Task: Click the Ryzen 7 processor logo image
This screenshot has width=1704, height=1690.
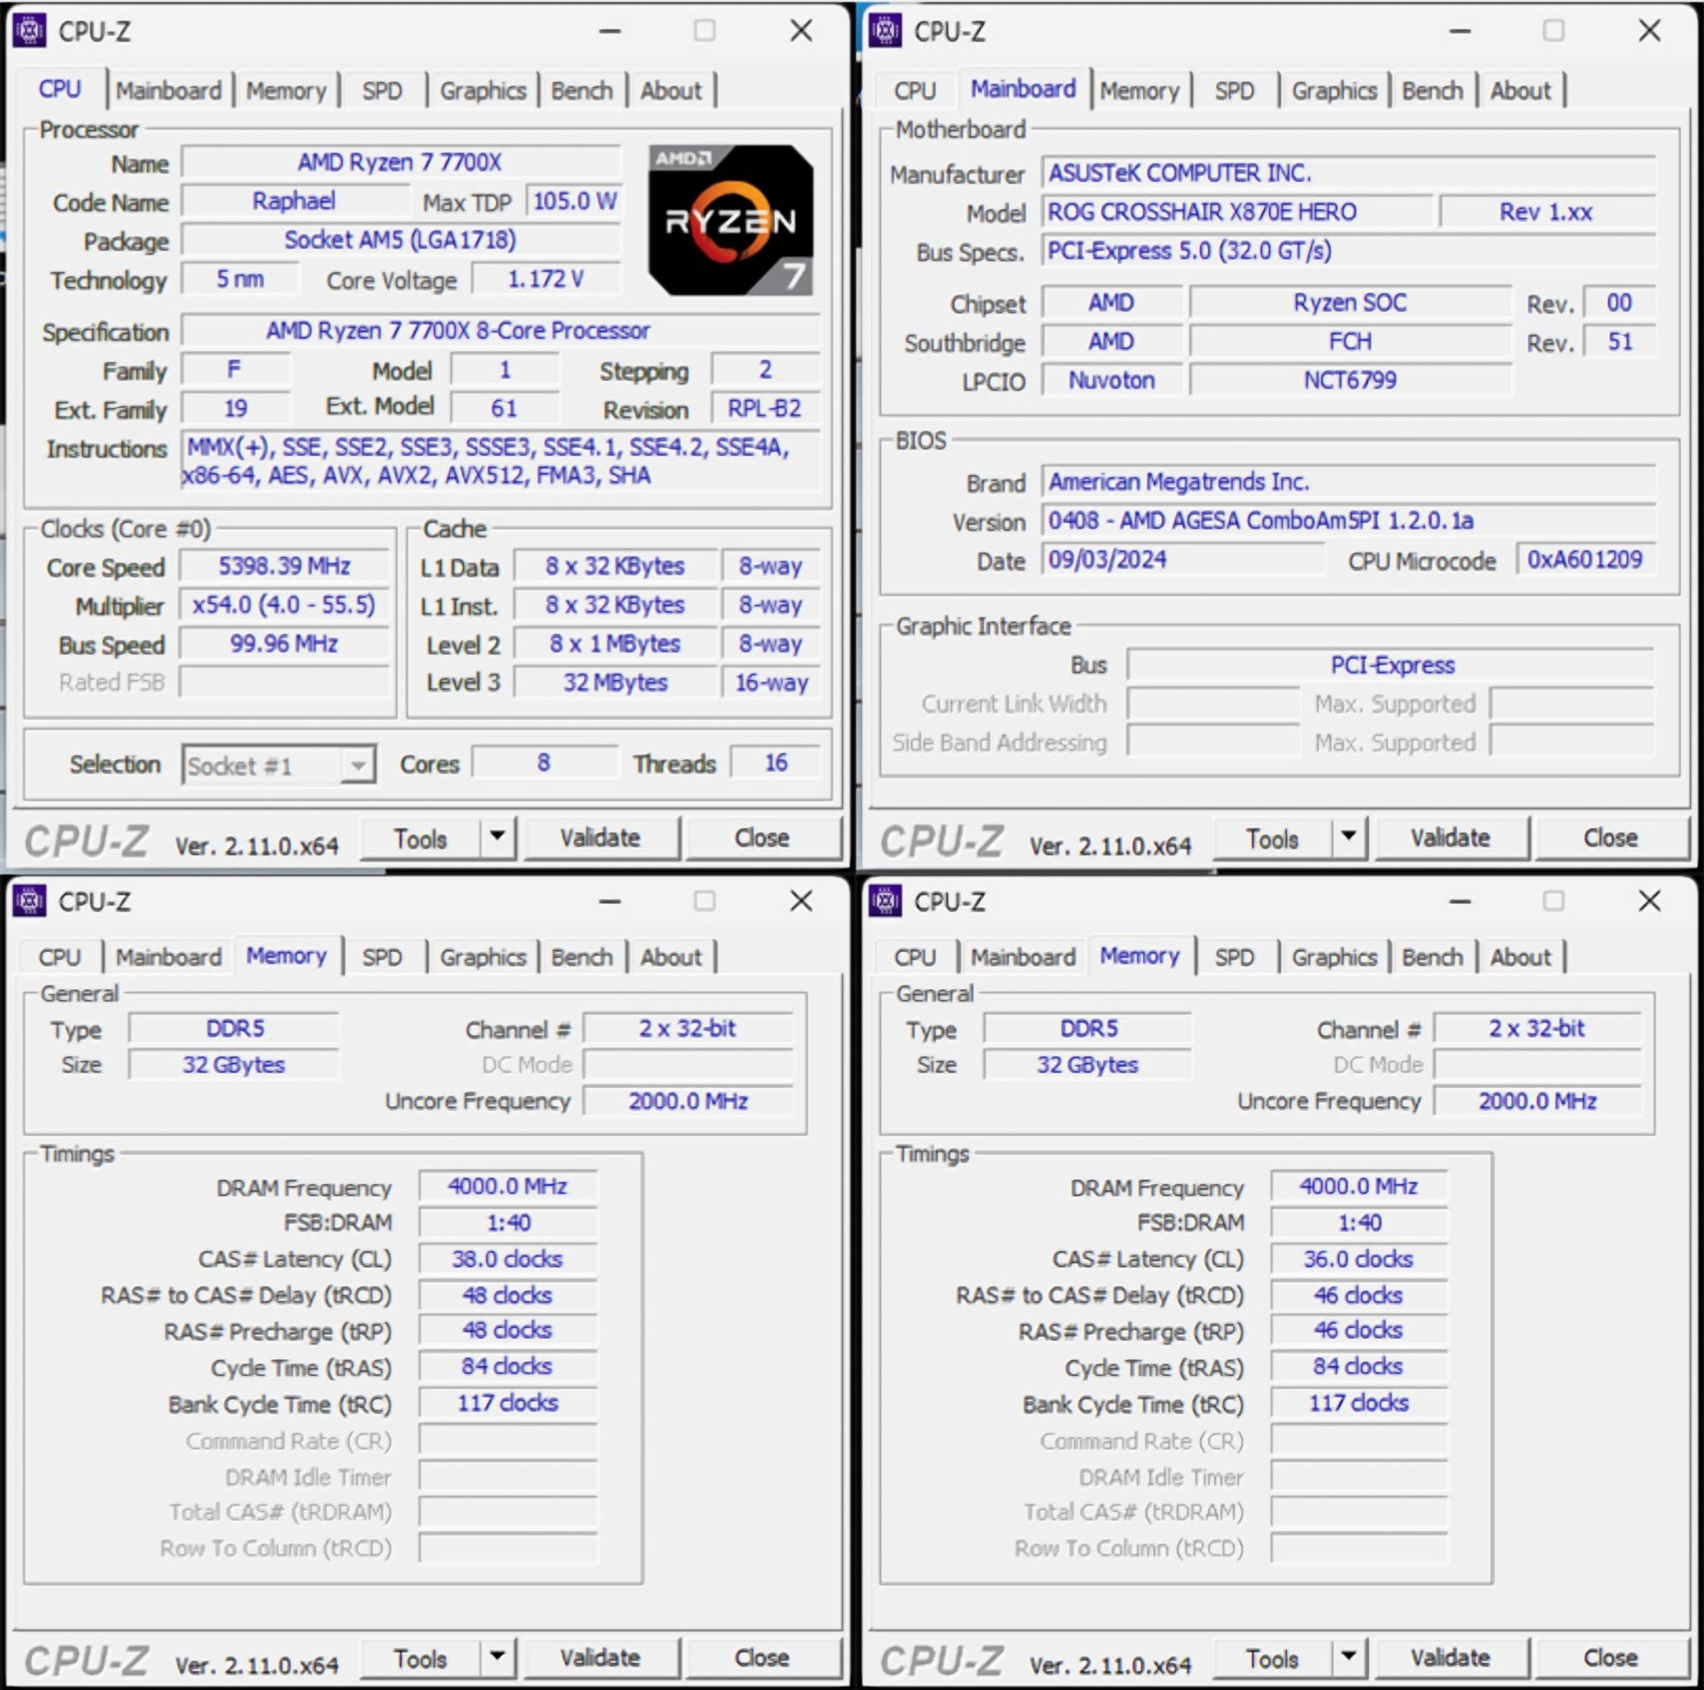Action: (730, 220)
